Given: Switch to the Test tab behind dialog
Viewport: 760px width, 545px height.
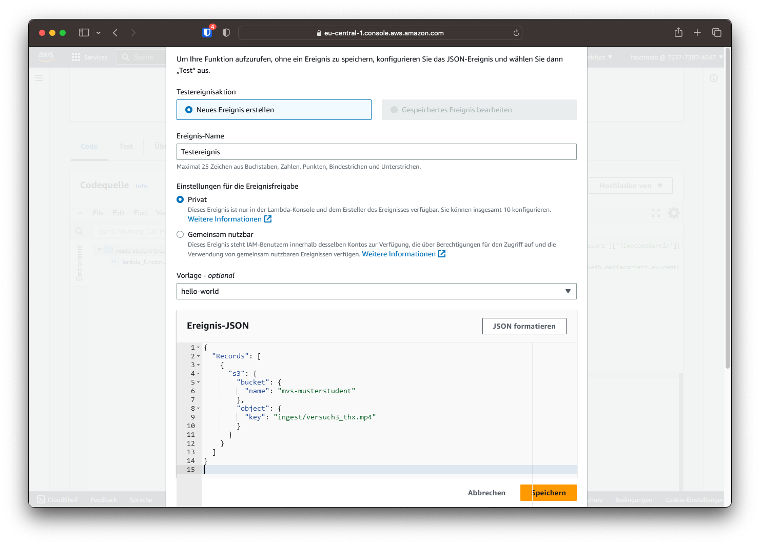Looking at the screenshot, I should [126, 146].
